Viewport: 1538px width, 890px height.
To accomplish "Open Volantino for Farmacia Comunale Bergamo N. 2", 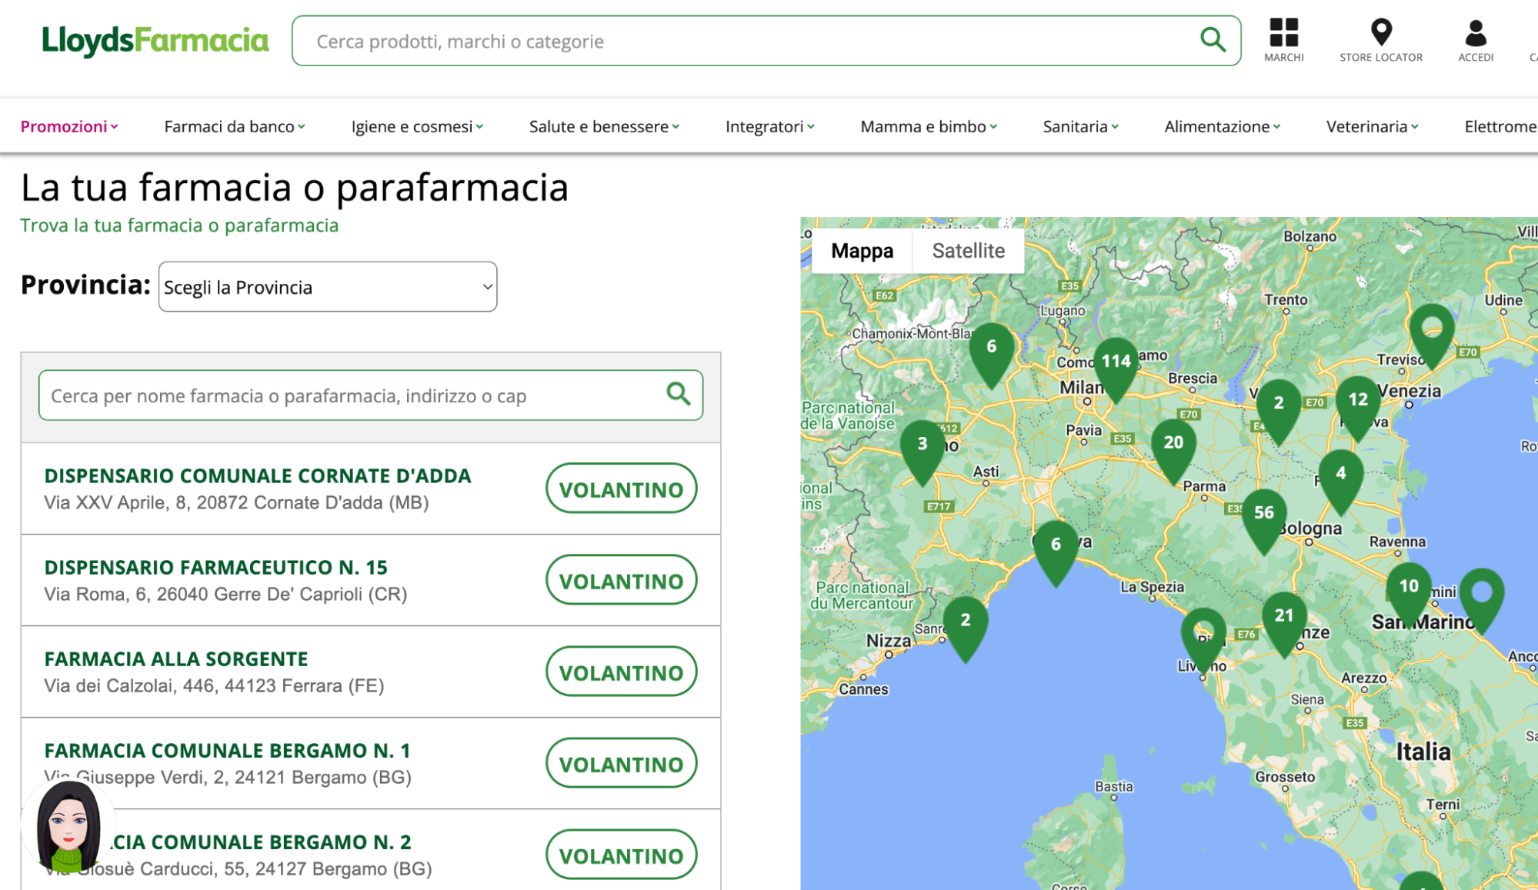I will (x=621, y=855).
